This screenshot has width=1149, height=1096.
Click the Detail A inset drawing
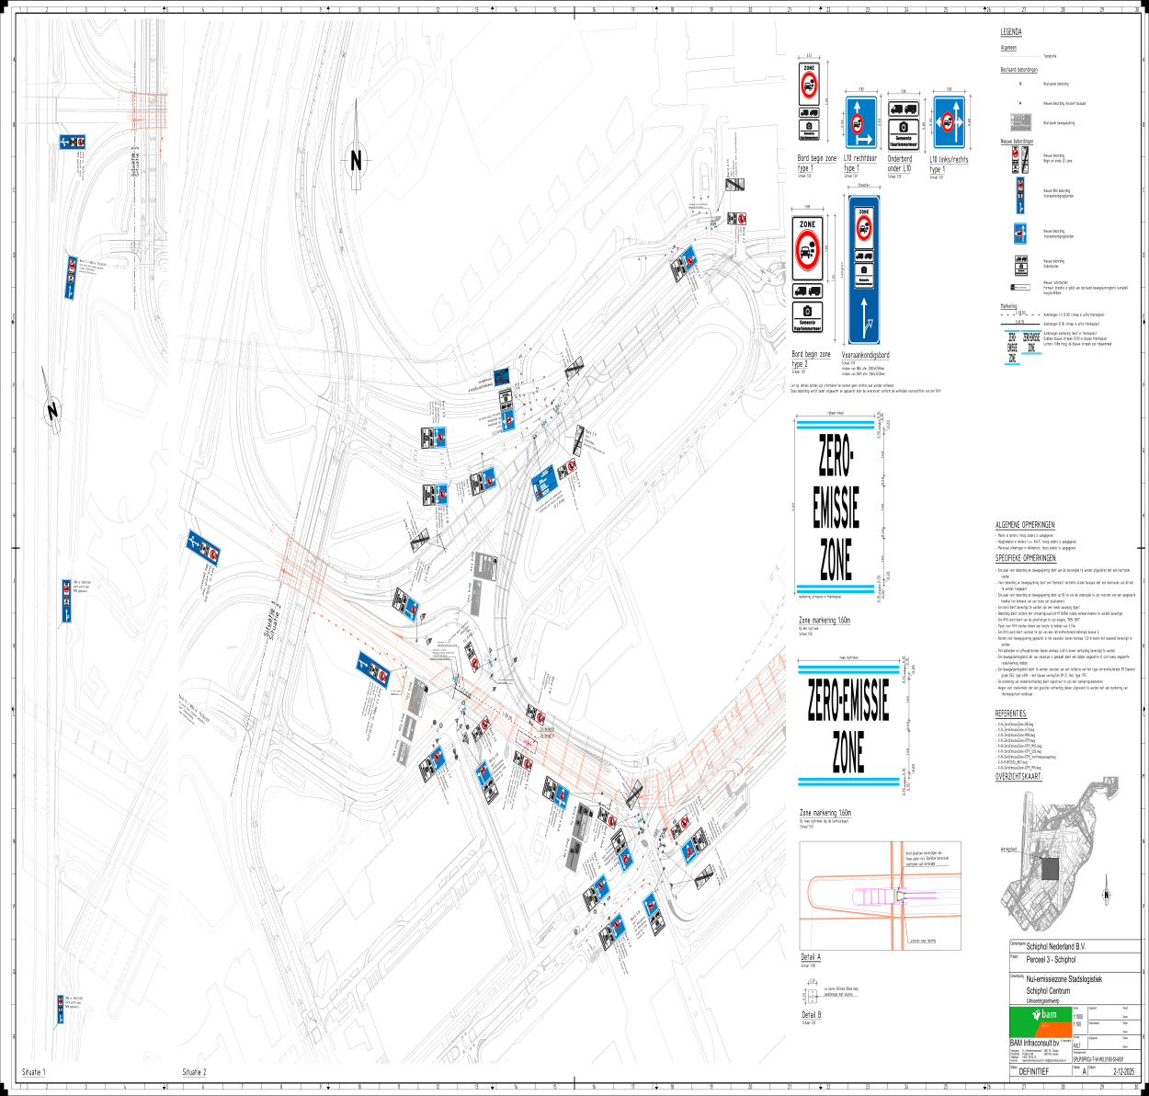[880, 896]
